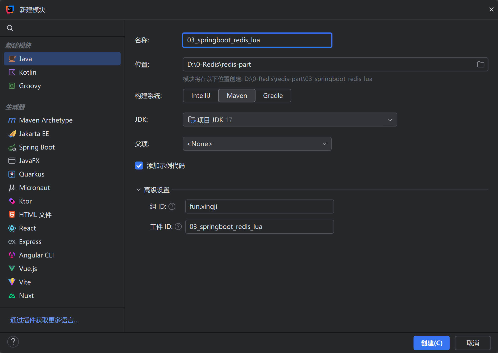498x353 pixels.
Task: Browse location with the folder icon
Action: tap(481, 64)
